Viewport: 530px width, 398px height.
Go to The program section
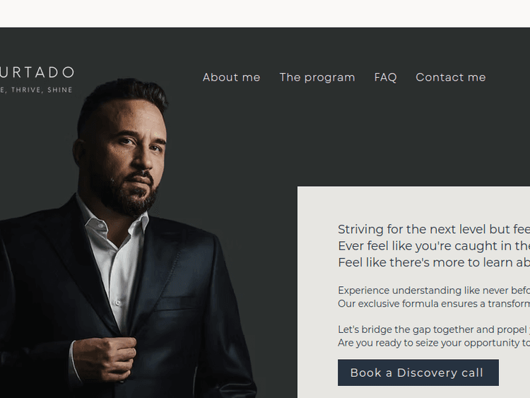click(317, 77)
